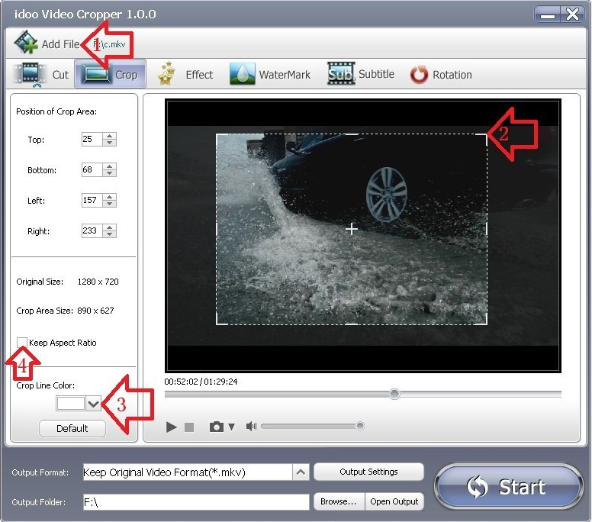Expand the Output Format list
This screenshot has width=592, height=522.
tap(301, 472)
